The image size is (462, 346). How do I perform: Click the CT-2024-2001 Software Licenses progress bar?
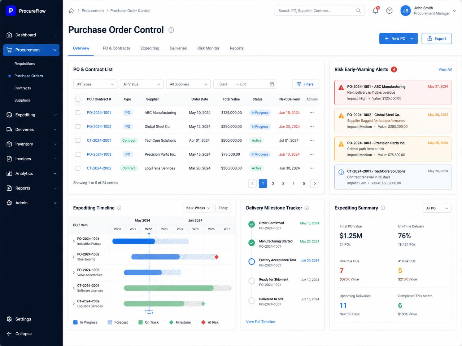click(x=169, y=288)
